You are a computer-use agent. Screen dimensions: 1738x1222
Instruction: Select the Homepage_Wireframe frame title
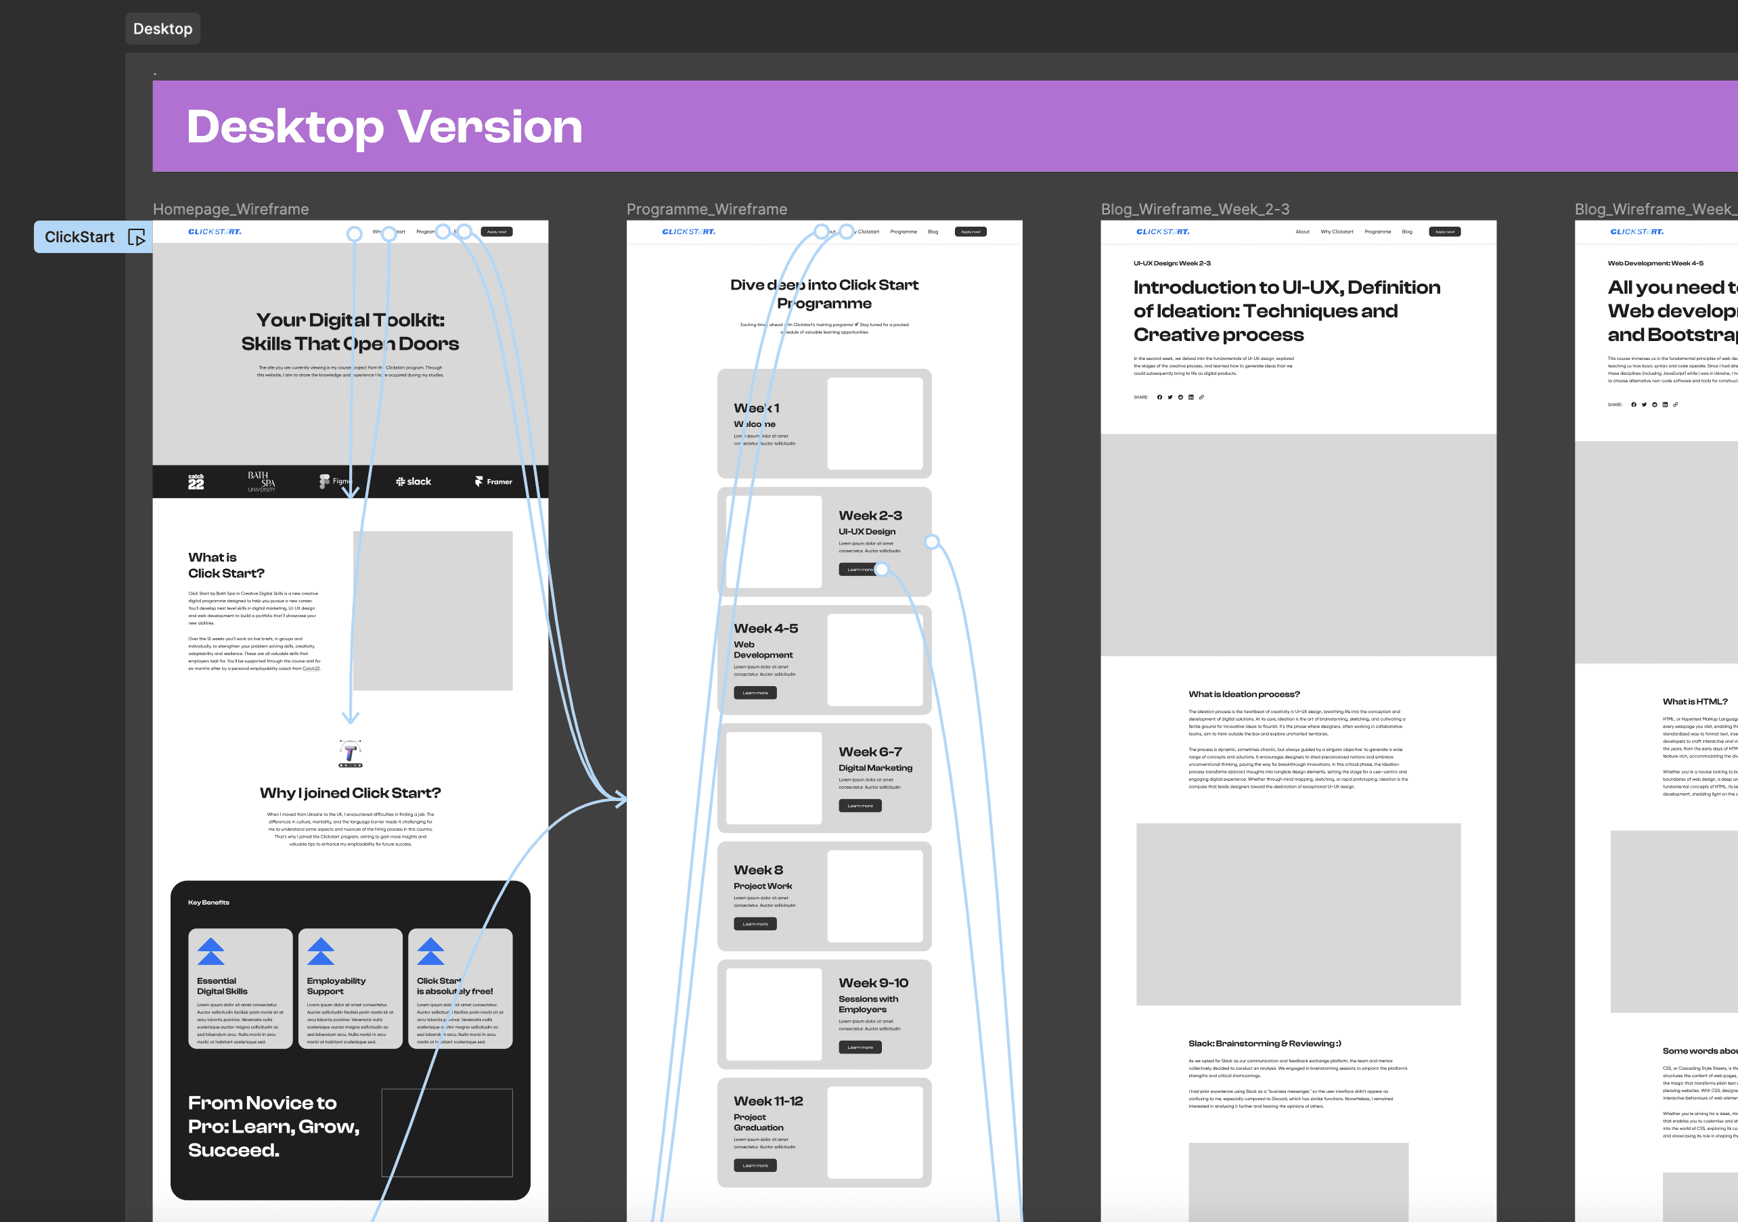coord(231,209)
